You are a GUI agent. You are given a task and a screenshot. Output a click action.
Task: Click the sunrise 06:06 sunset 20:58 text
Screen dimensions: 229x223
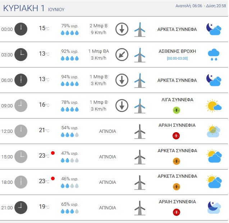(x=201, y=6)
